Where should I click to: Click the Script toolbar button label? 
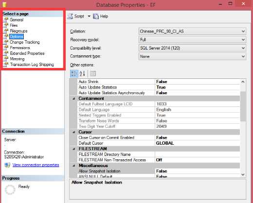(79, 17)
